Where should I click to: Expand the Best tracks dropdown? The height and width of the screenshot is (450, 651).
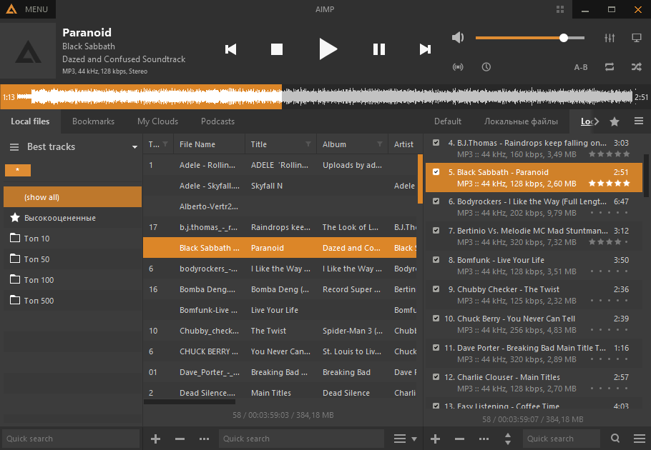tap(134, 147)
